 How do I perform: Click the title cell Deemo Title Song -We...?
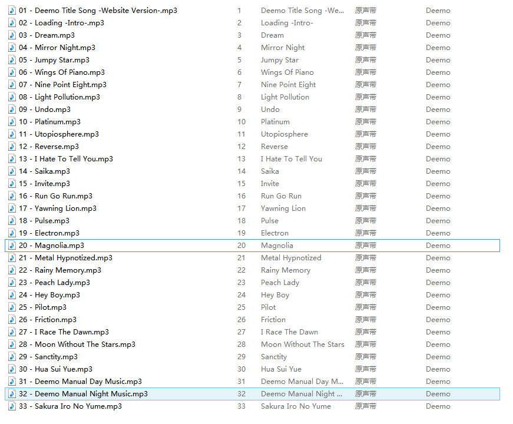click(302, 11)
